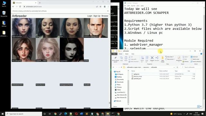Click Edit in the Open group
The image size is (206, 116).
[185, 59]
